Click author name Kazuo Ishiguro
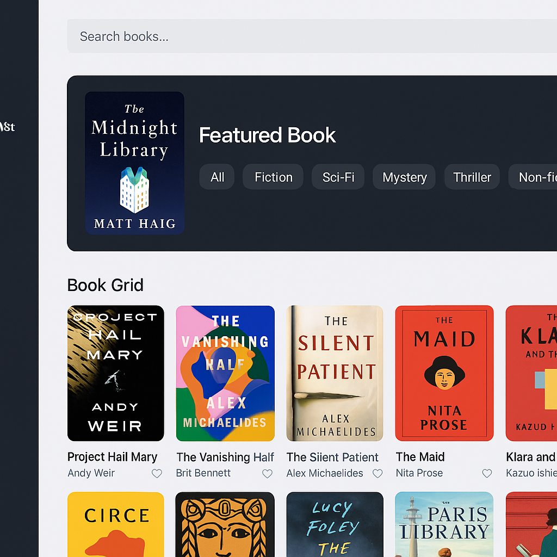Image resolution: width=557 pixels, height=557 pixels. pyautogui.click(x=531, y=473)
